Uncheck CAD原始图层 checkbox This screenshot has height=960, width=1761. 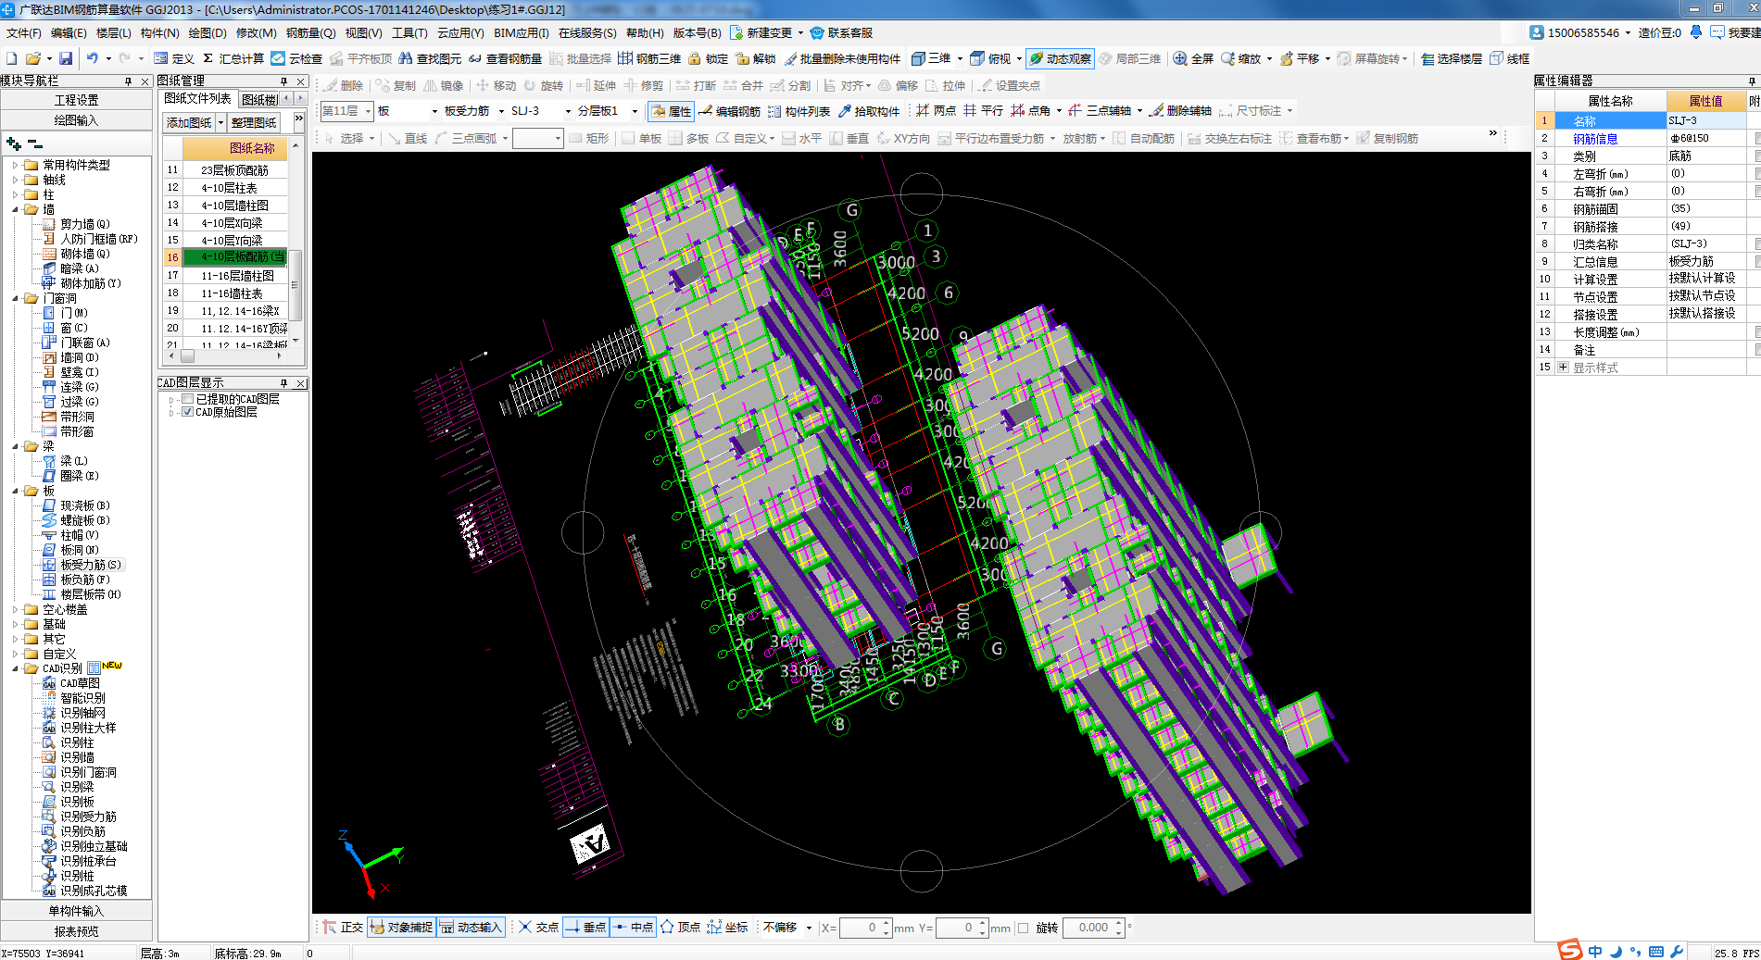point(188,412)
